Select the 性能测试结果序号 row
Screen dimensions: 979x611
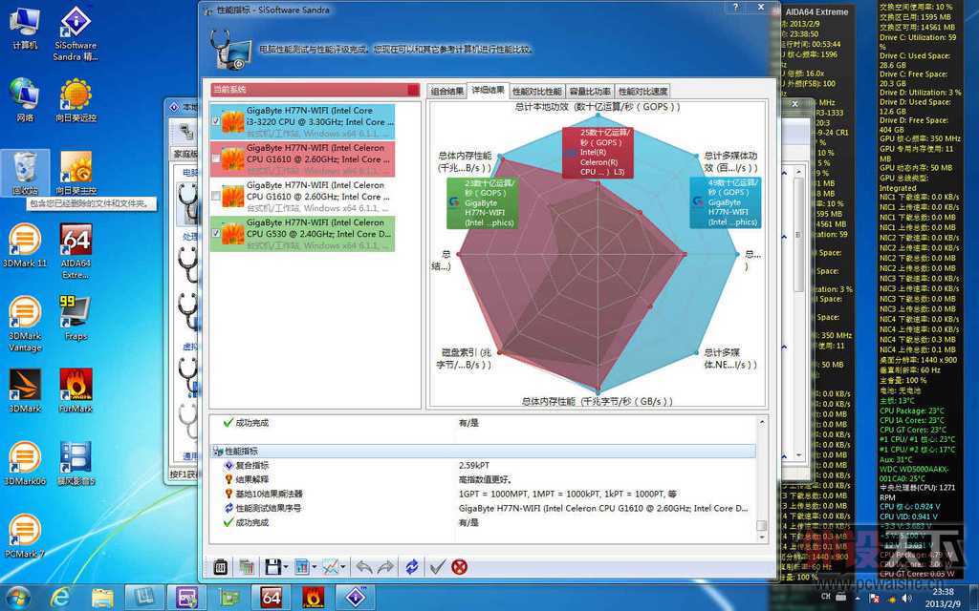click(483, 508)
